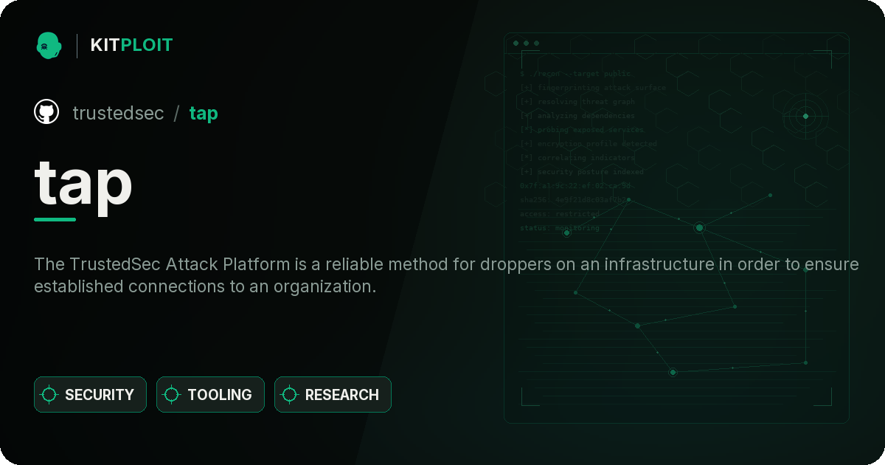Click the radar target icon in terminal
The width and height of the screenshot is (885, 465).
(805, 116)
